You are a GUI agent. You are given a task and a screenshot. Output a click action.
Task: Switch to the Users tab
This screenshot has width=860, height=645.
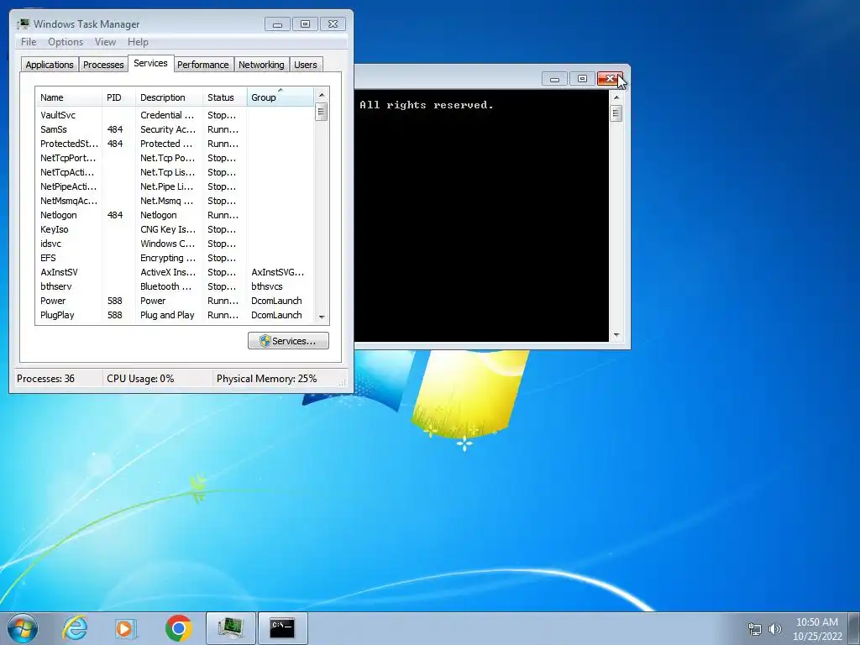306,65
